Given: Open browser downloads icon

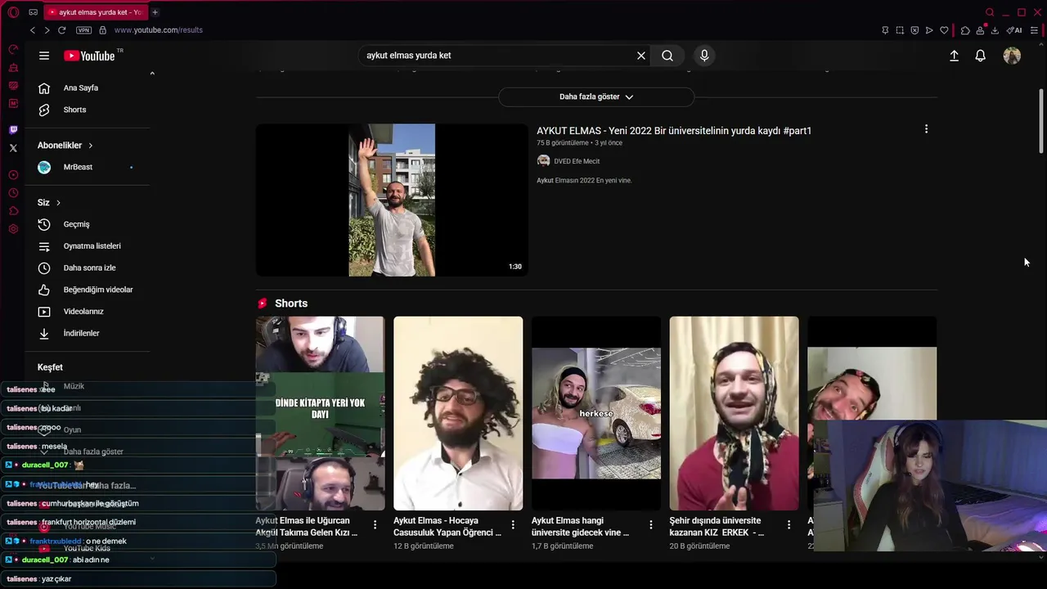Looking at the screenshot, I should coord(995,30).
